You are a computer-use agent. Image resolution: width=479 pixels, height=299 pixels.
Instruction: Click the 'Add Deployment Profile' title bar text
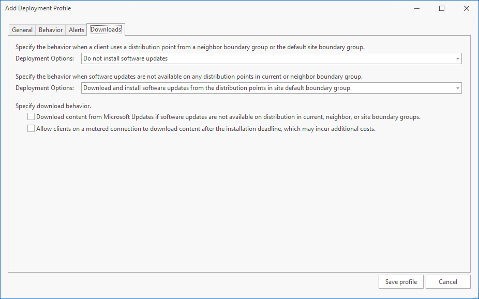[38, 8]
